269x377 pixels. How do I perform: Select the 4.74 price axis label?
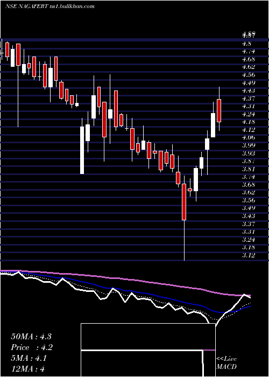pyautogui.click(x=249, y=52)
